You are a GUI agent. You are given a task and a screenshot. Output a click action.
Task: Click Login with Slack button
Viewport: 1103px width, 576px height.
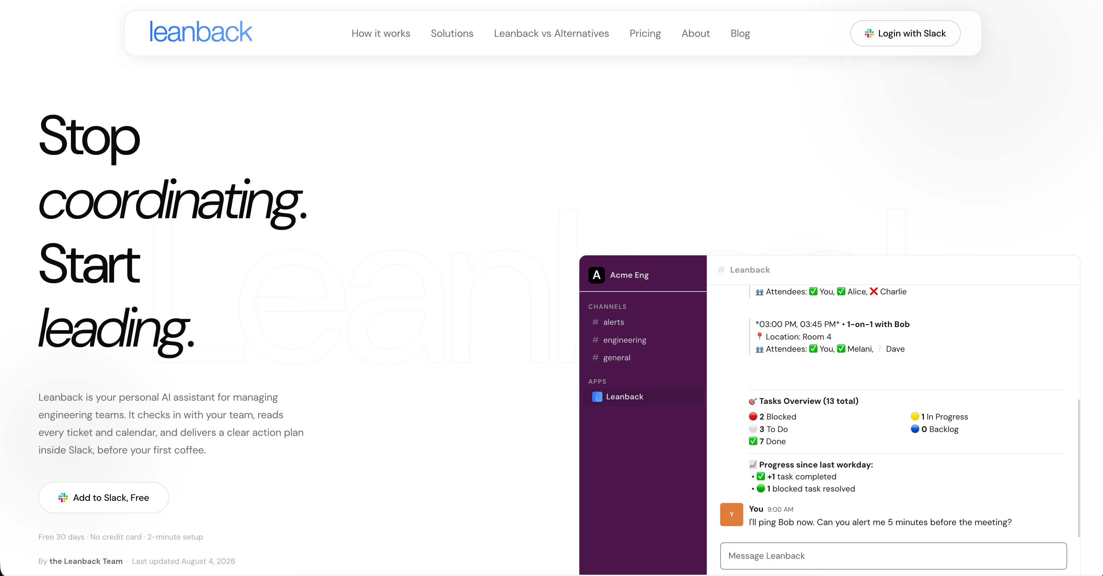(x=905, y=33)
